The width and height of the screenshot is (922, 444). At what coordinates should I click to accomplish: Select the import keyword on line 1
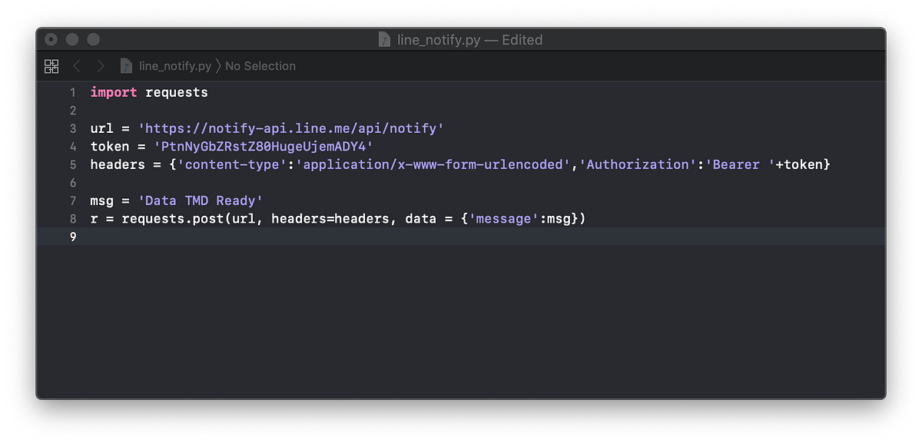click(x=114, y=91)
